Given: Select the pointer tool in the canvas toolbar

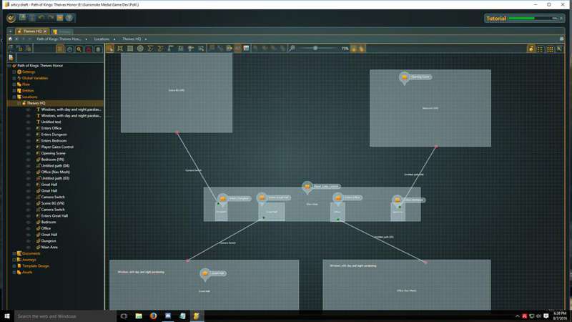Looking at the screenshot, I should pyautogui.click(x=110, y=49).
